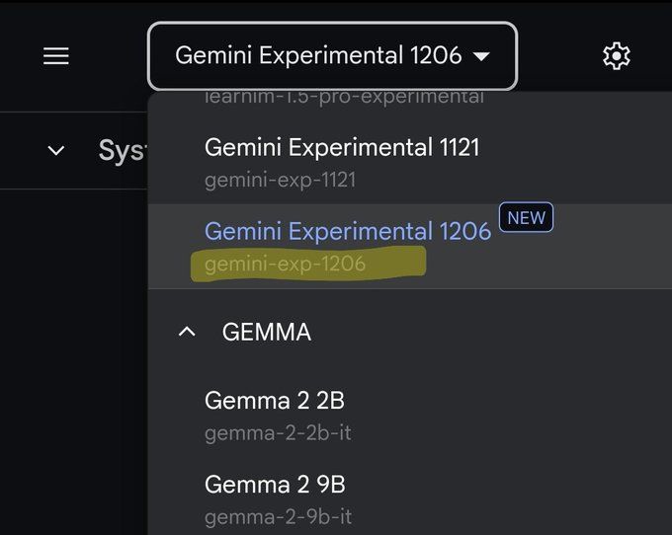Collapse the GEMMA section chevron
672x535 pixels.
187,332
